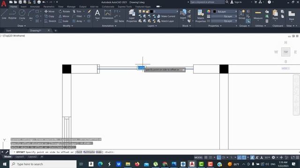Expand the Modify panel

point(67,26)
